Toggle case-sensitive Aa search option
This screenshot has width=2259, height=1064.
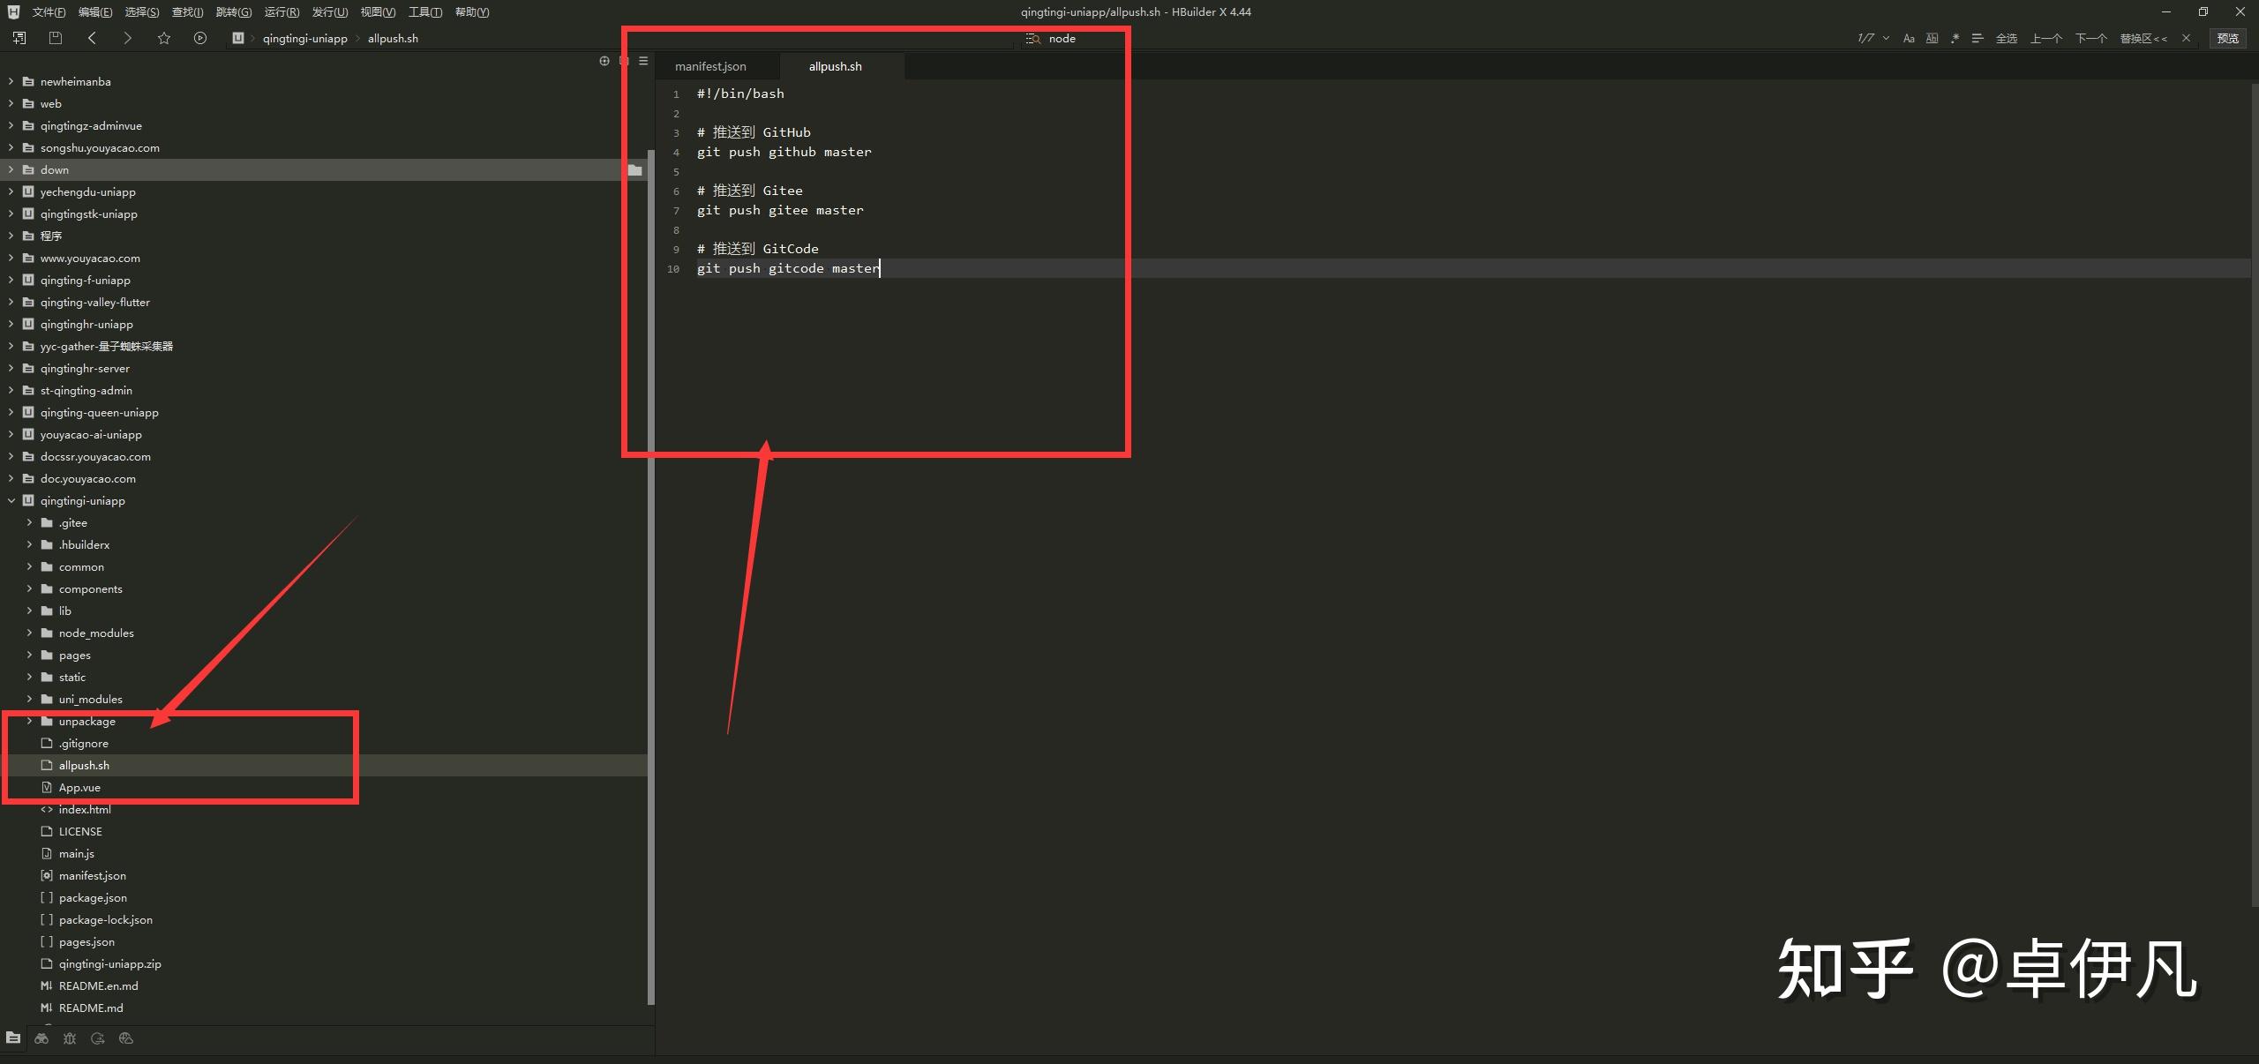(1909, 38)
